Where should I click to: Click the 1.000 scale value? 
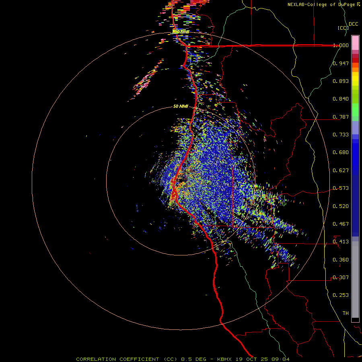(341, 45)
